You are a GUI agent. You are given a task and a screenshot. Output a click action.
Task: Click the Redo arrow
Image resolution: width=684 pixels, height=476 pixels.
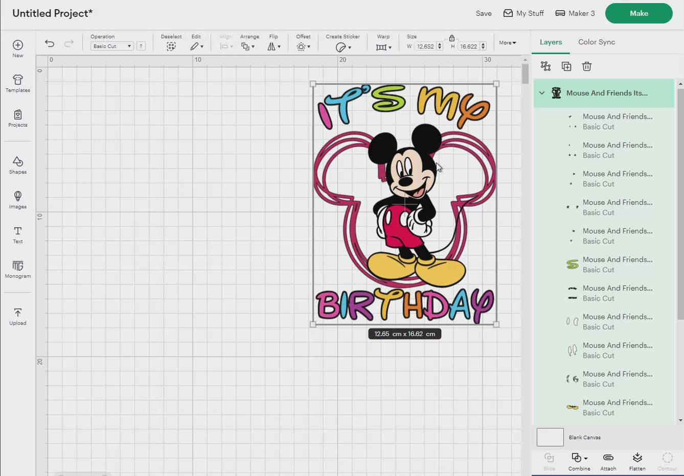point(69,43)
